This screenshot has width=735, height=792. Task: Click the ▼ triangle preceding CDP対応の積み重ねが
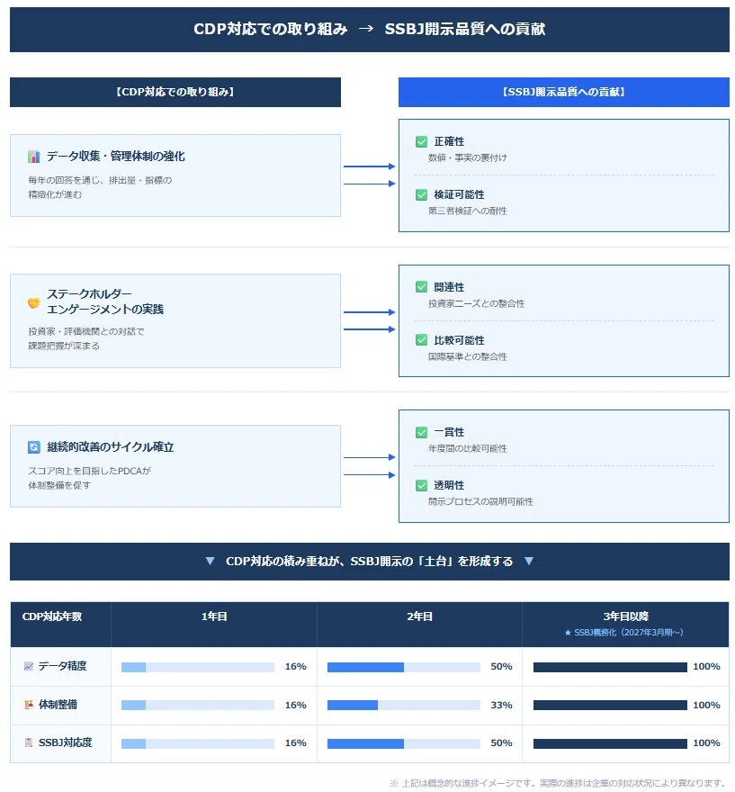(210, 562)
